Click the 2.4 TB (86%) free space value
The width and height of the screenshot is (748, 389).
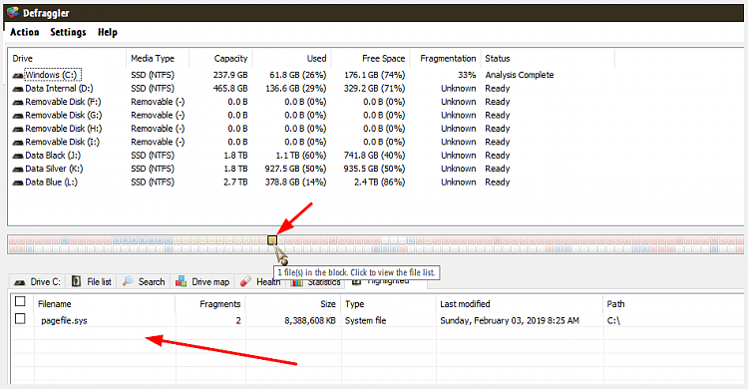379,182
